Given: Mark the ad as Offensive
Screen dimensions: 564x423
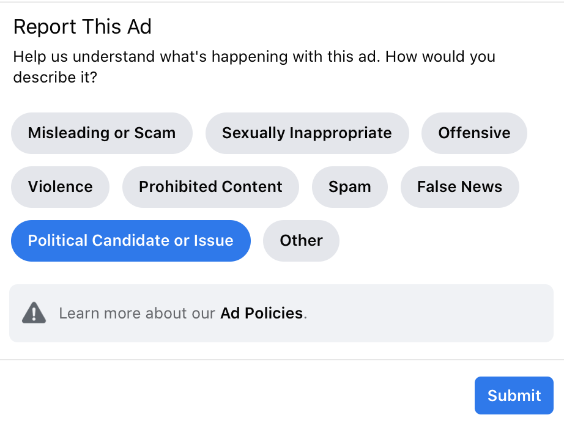Looking at the screenshot, I should click(x=474, y=133).
